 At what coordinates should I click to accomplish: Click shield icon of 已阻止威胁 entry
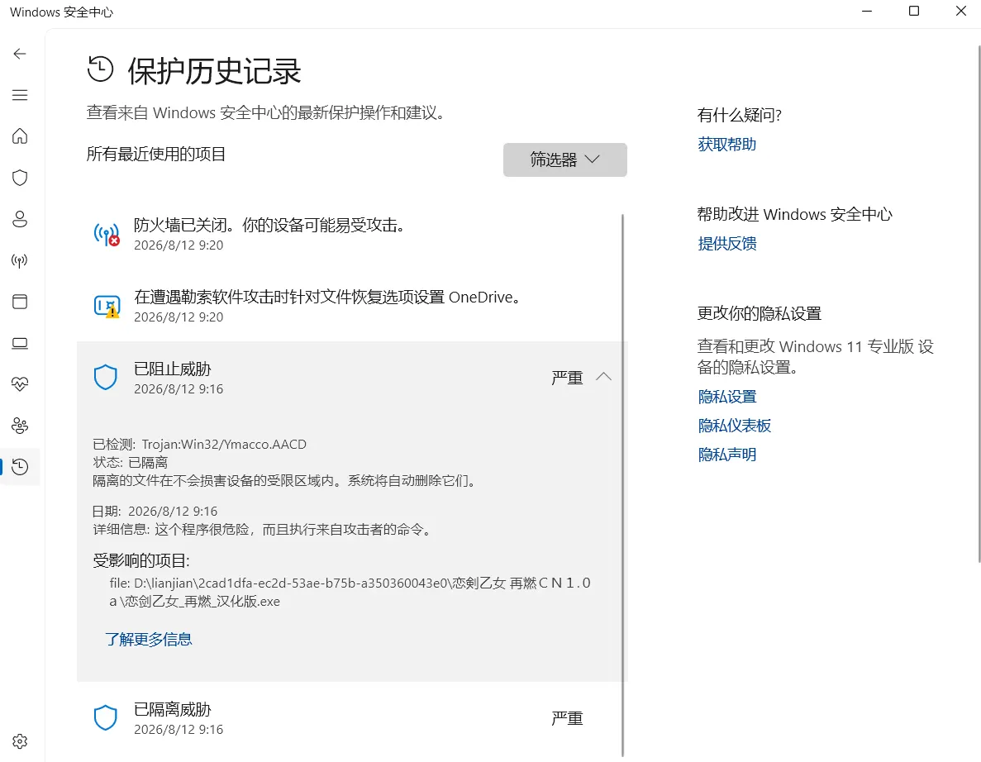[x=105, y=377]
